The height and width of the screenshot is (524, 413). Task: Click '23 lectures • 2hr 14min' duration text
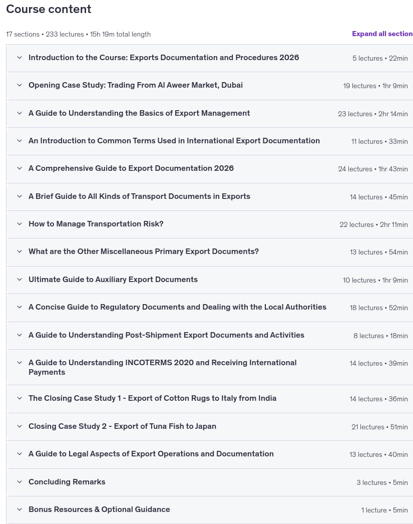(372, 114)
